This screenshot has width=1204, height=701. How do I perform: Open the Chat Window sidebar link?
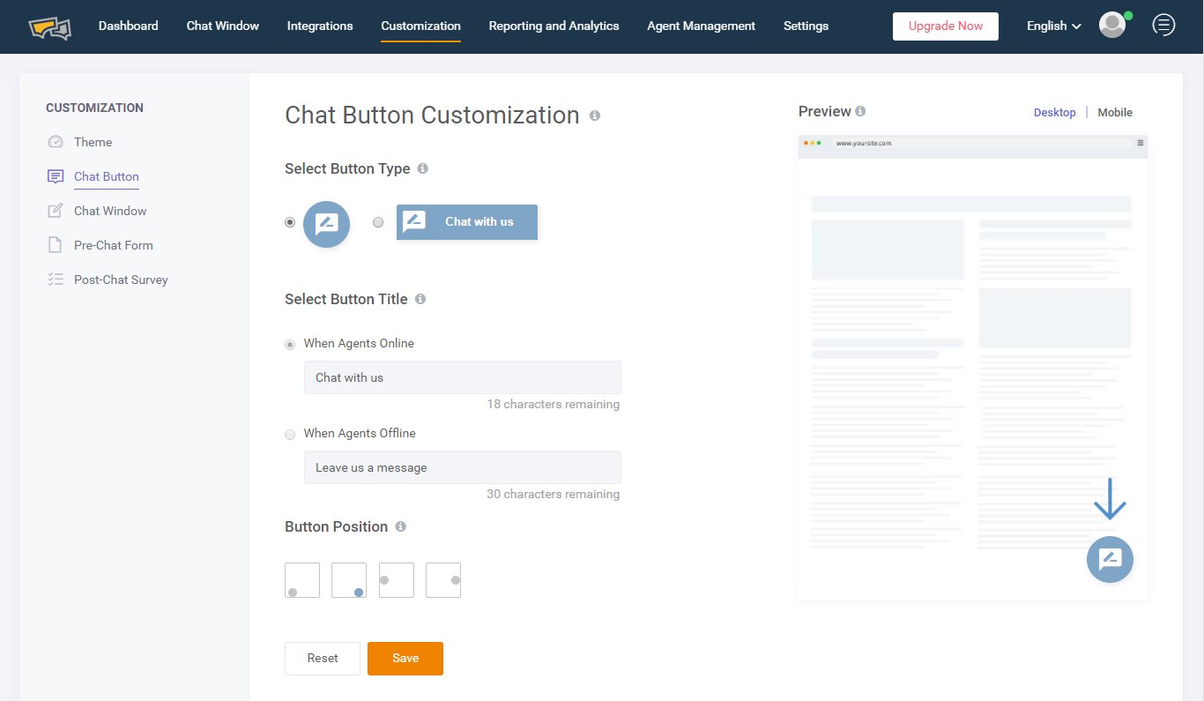[x=110, y=211]
